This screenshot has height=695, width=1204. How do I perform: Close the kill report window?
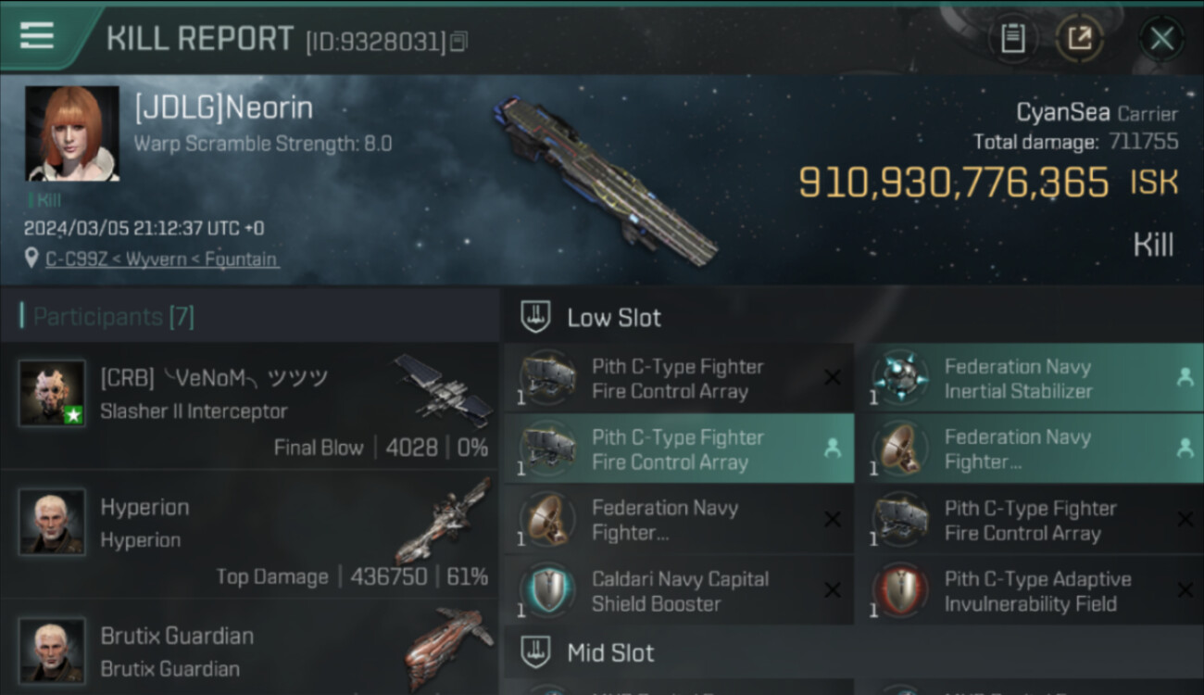point(1160,39)
